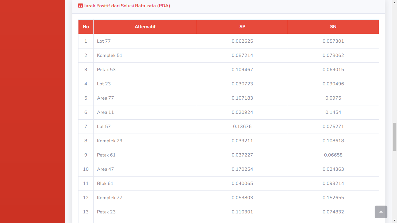Viewport: 397px width, 223px height.
Task: Click the 'SN' column header
Action: coord(333,27)
